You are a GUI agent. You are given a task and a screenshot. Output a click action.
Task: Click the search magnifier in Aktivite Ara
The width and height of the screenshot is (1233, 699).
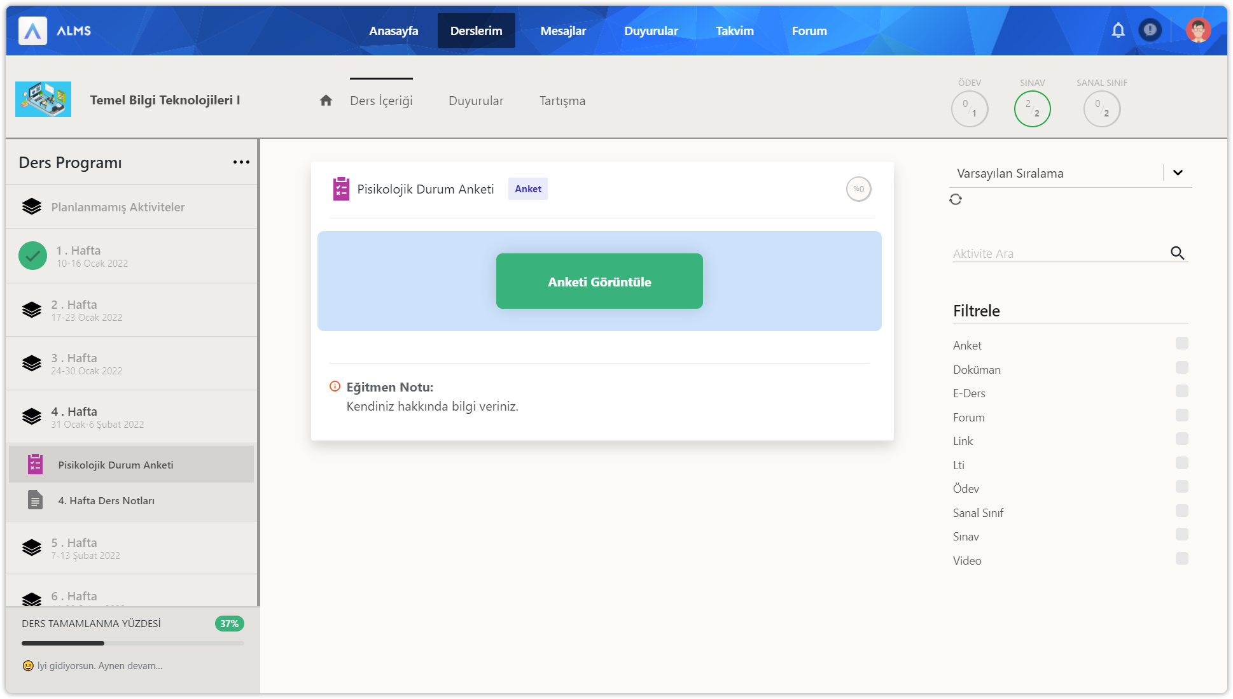(1177, 253)
